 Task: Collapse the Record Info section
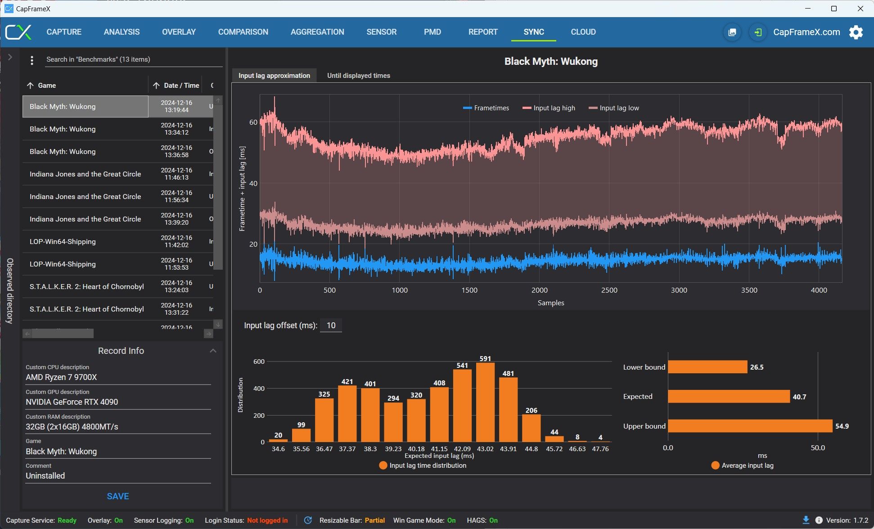pyautogui.click(x=213, y=351)
